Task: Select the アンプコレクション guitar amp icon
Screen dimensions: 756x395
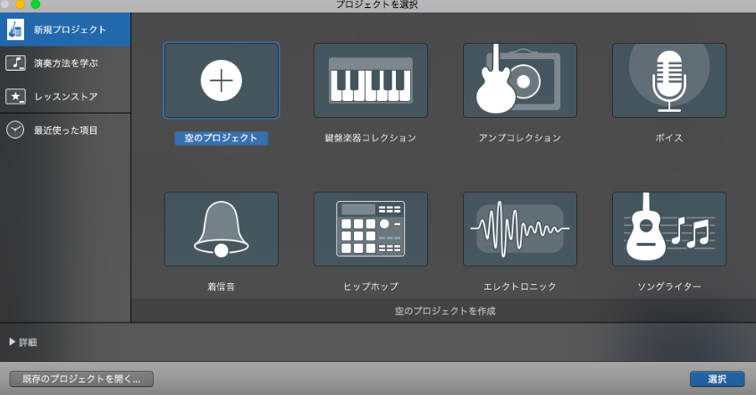Action: pos(519,80)
